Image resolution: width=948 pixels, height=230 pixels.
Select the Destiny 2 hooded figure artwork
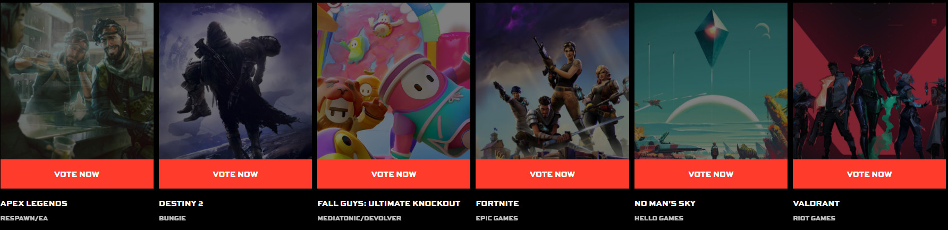pos(235,81)
